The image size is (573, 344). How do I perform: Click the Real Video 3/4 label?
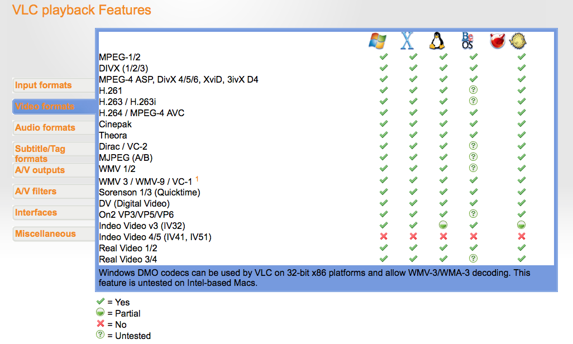tap(128, 260)
